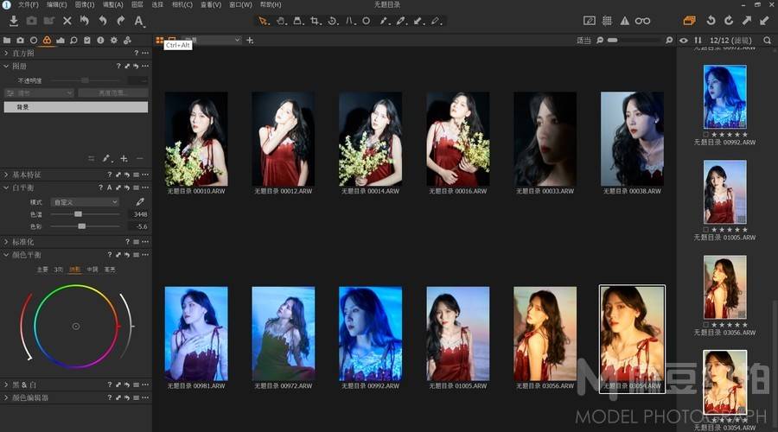Click the proofing glasses icon
The height and width of the screenshot is (432, 778).
(642, 21)
